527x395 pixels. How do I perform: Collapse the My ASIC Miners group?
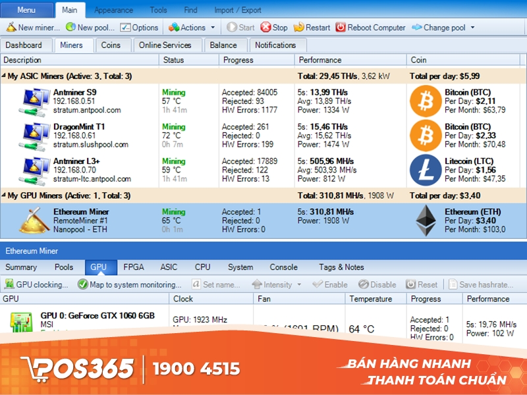coord(3,76)
